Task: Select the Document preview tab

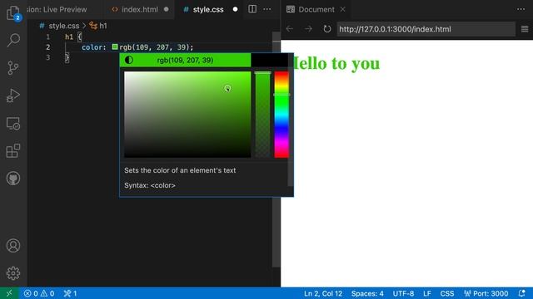Action: pos(316,9)
